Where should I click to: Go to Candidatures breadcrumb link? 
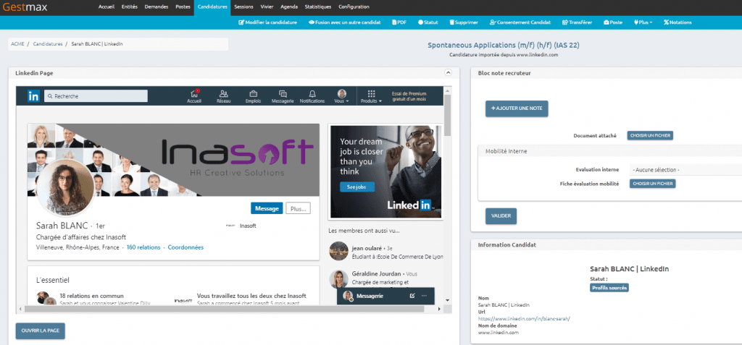pyautogui.click(x=48, y=44)
